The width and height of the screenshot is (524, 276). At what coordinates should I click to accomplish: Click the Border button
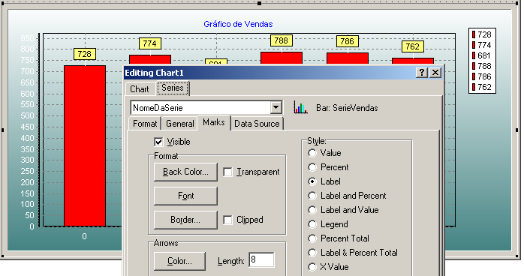185,220
